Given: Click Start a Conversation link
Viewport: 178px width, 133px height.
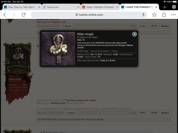Looking at the screenshot, I should (99, 51).
